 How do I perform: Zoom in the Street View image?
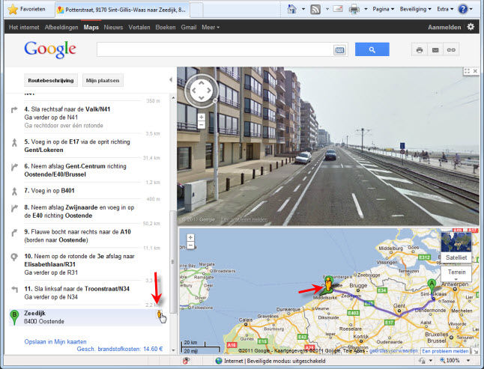point(201,118)
